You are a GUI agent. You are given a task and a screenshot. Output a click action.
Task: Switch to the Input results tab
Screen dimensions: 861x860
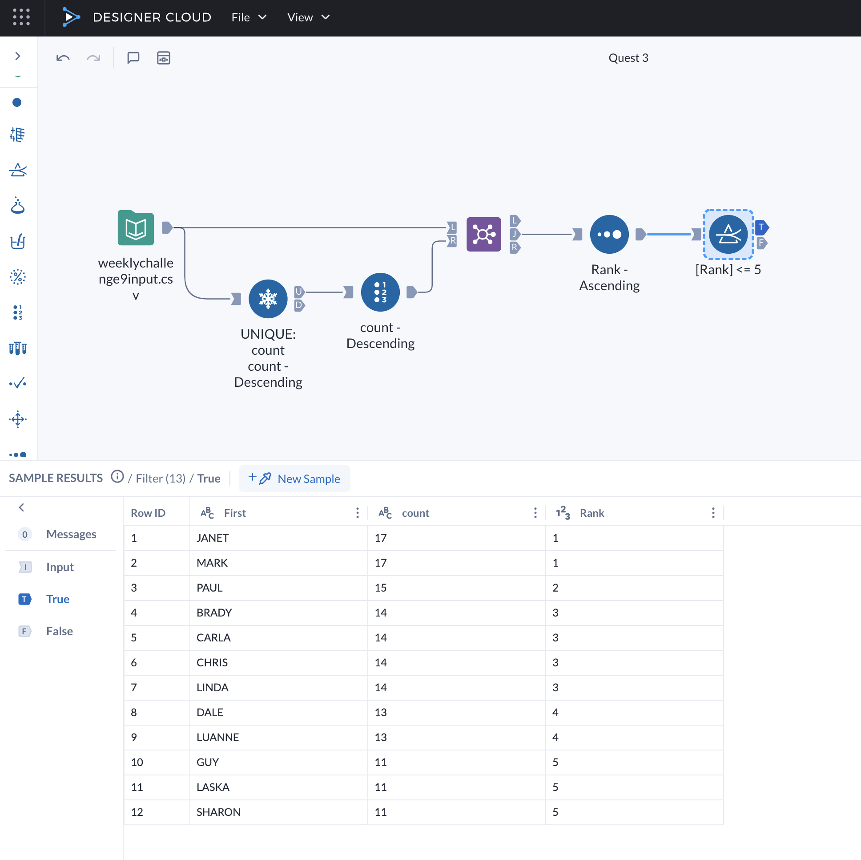(x=60, y=567)
